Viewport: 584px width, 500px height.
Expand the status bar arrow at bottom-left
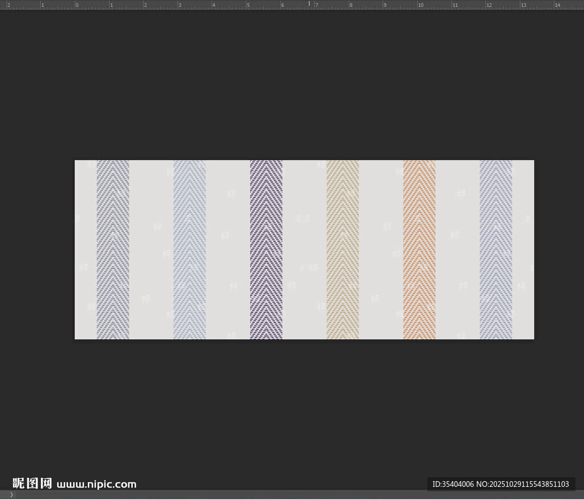[11, 494]
